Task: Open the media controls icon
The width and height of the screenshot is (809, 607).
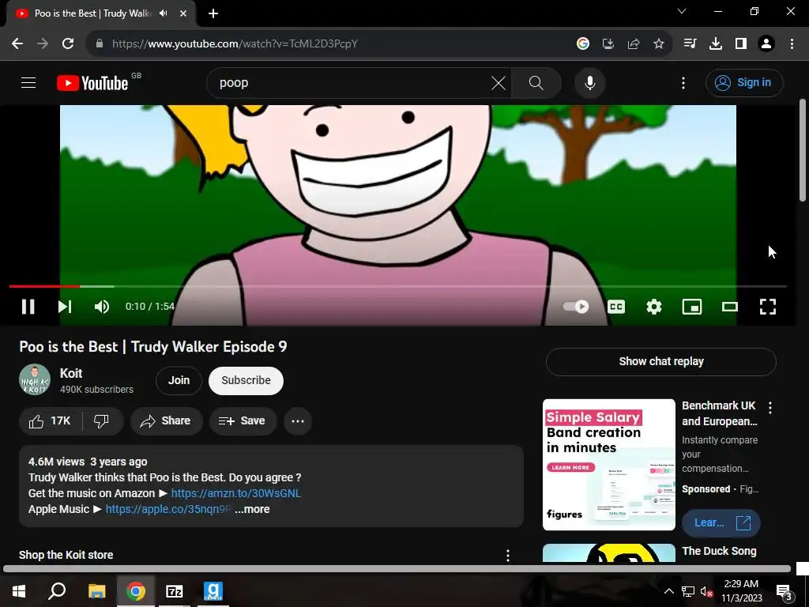Action: pos(690,44)
